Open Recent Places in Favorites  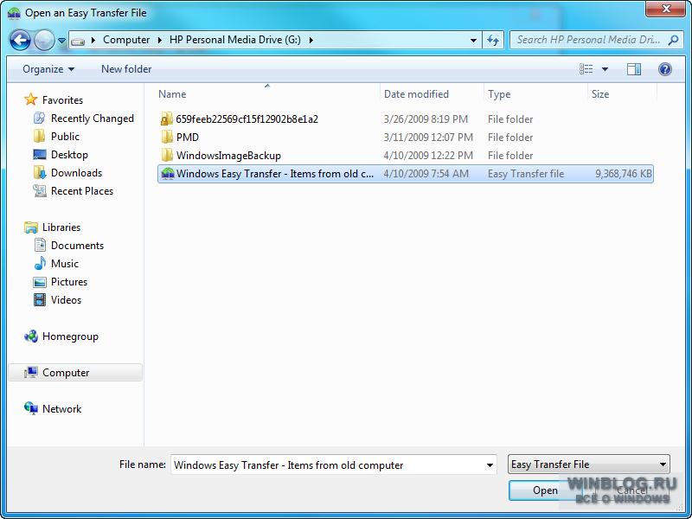(81, 191)
